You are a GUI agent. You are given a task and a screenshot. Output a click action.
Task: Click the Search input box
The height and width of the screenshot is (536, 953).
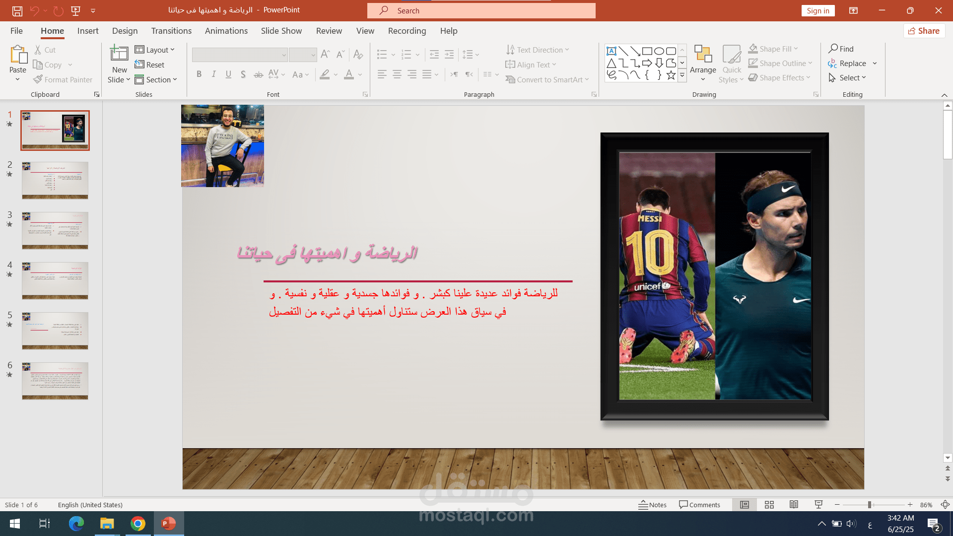(x=481, y=10)
